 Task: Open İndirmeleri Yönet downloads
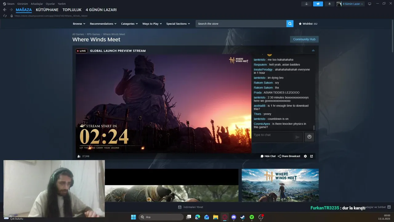[x=191, y=207]
